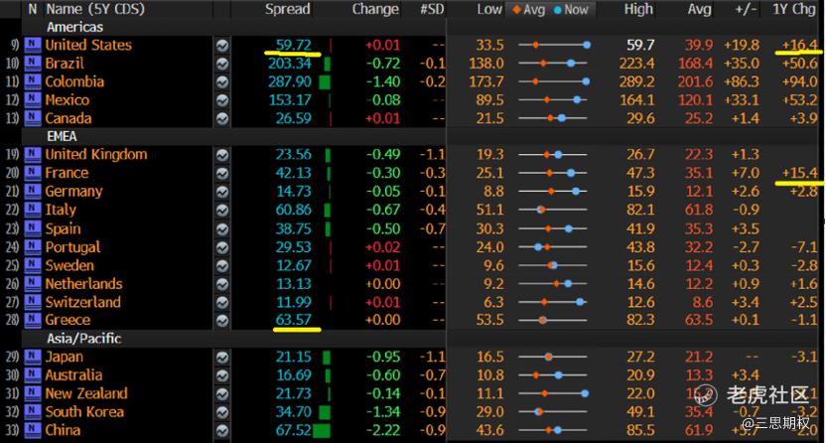
Task: Sort by the High column header
Action: click(x=638, y=9)
